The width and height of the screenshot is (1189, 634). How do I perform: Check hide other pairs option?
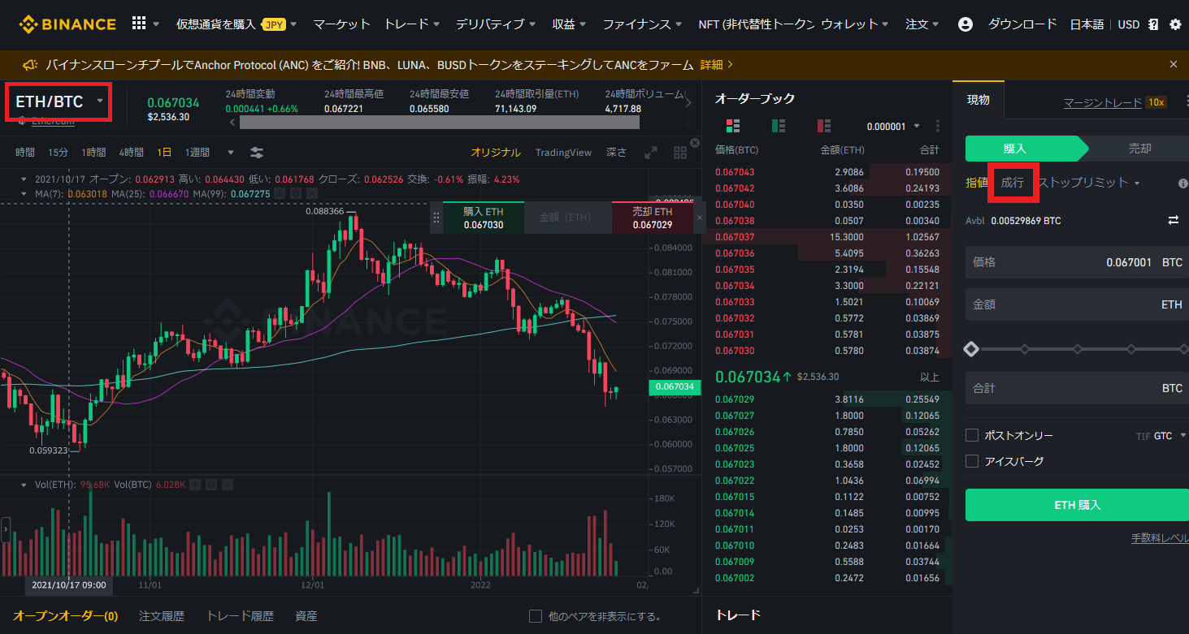[x=535, y=616]
